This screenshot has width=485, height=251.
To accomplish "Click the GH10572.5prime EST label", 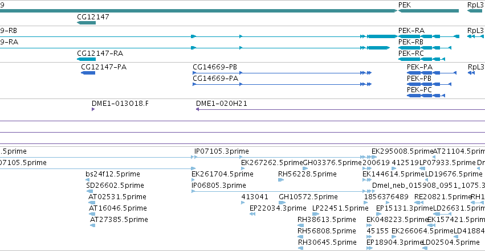I will 308,197.
